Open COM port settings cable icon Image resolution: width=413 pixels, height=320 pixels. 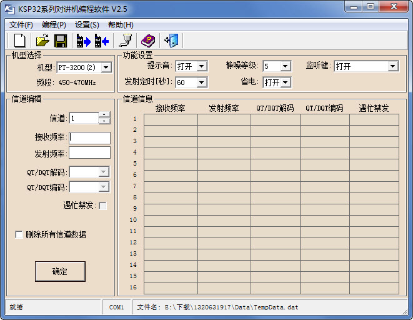click(125, 41)
